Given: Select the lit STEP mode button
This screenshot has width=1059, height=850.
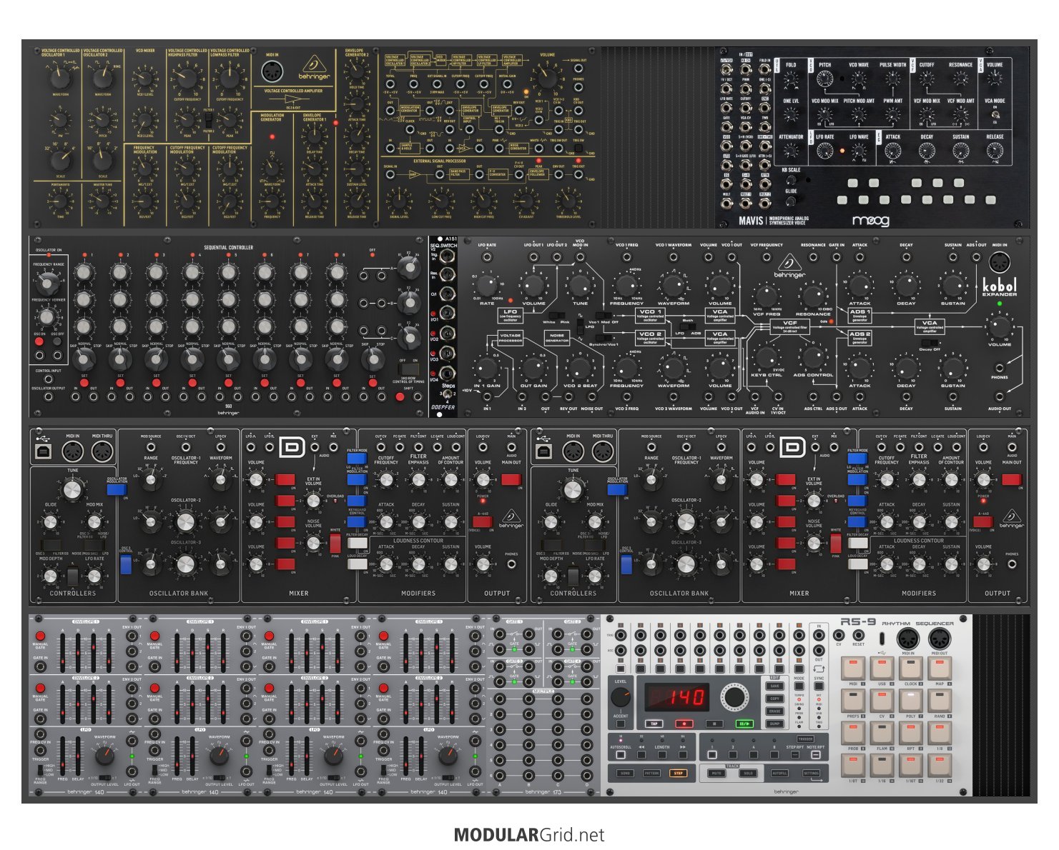Looking at the screenshot, I should coord(678,773).
